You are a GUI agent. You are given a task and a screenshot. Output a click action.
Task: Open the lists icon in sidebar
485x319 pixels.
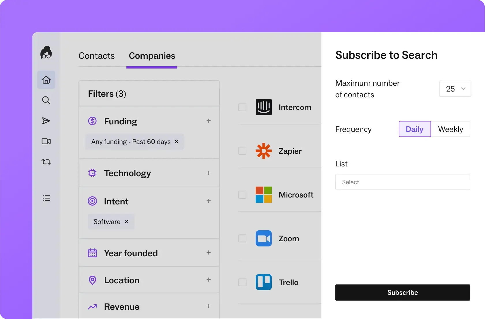tap(46, 198)
